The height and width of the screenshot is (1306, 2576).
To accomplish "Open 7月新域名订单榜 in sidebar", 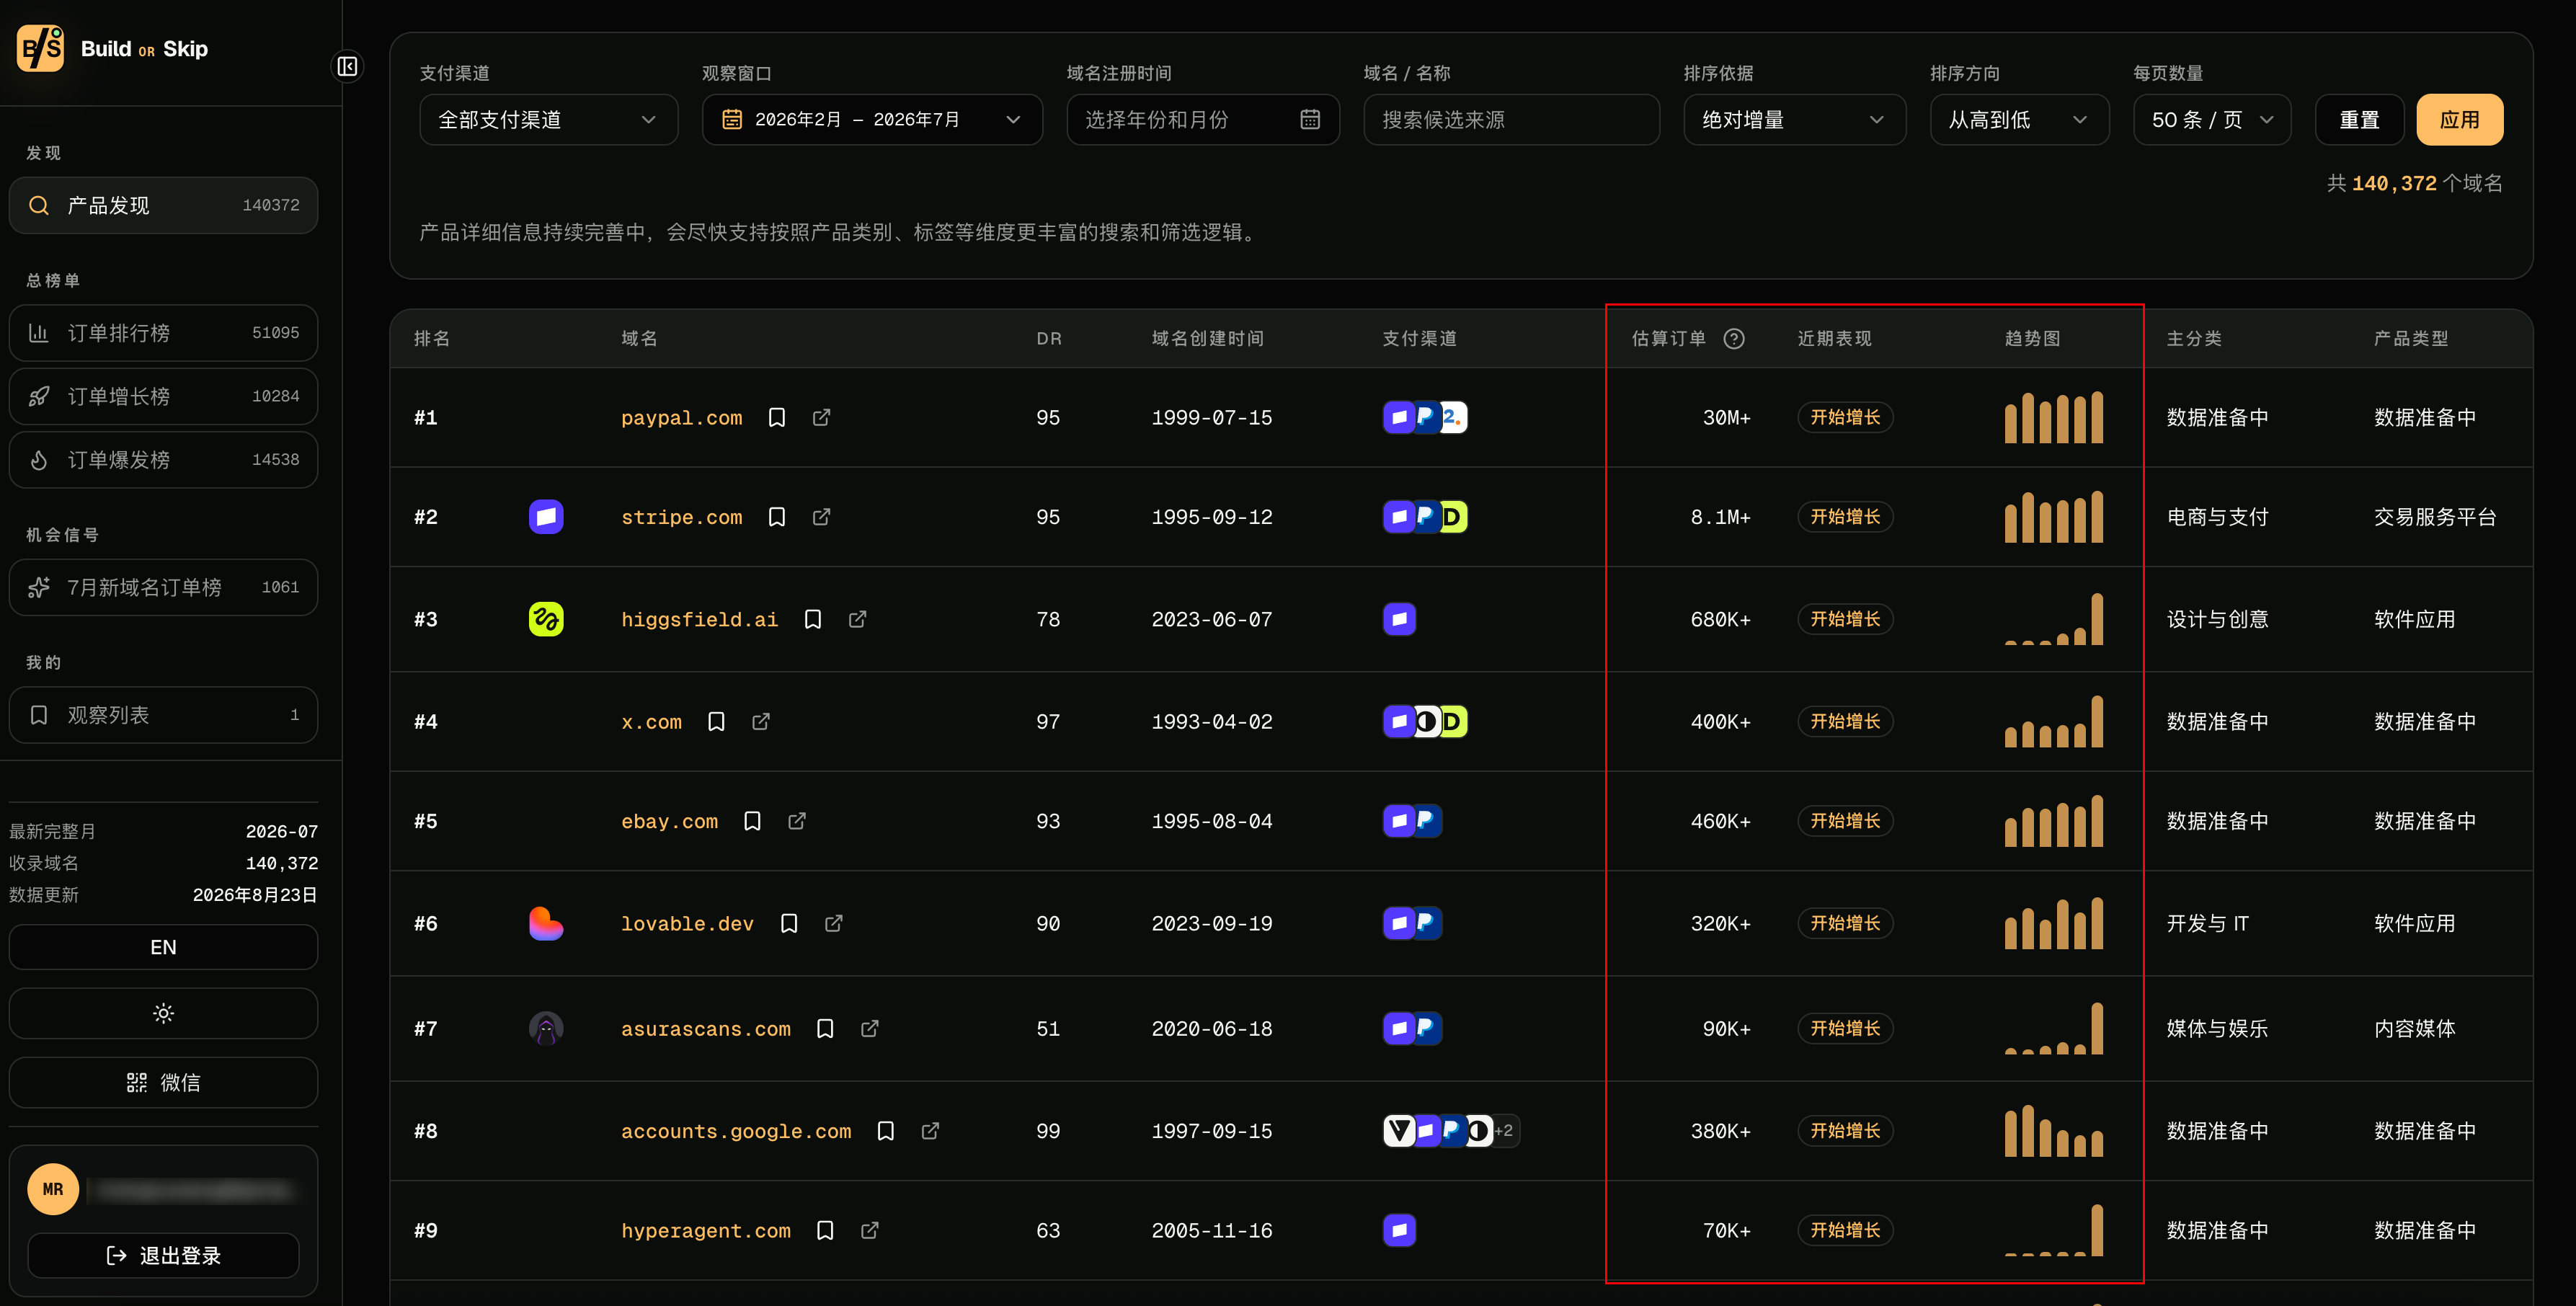I will tap(163, 587).
